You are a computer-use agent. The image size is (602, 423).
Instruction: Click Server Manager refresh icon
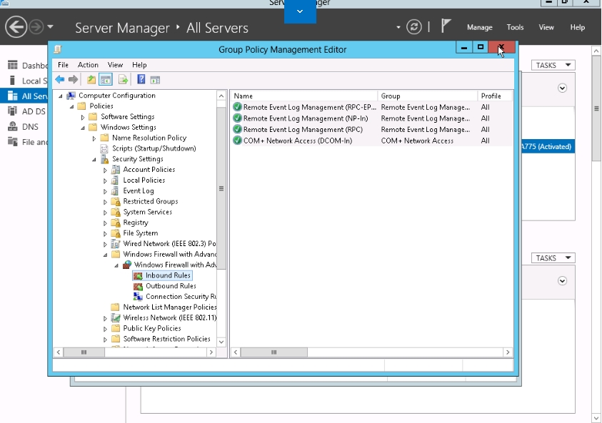pos(413,27)
